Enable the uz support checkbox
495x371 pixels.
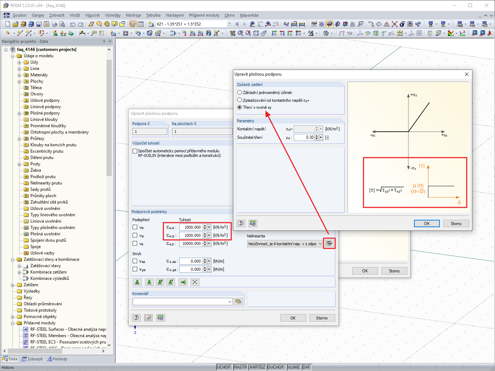pos(135,243)
